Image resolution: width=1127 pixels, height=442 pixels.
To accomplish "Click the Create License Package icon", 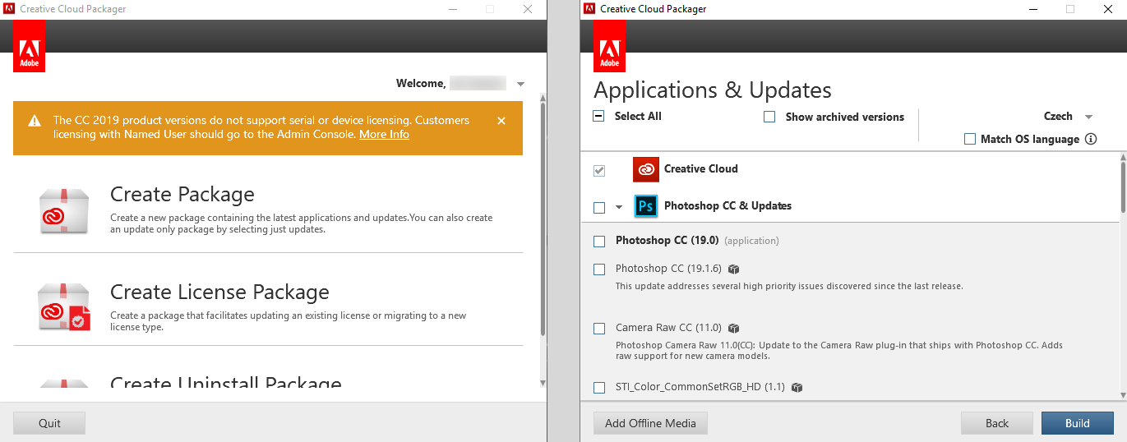I will pyautogui.click(x=63, y=306).
